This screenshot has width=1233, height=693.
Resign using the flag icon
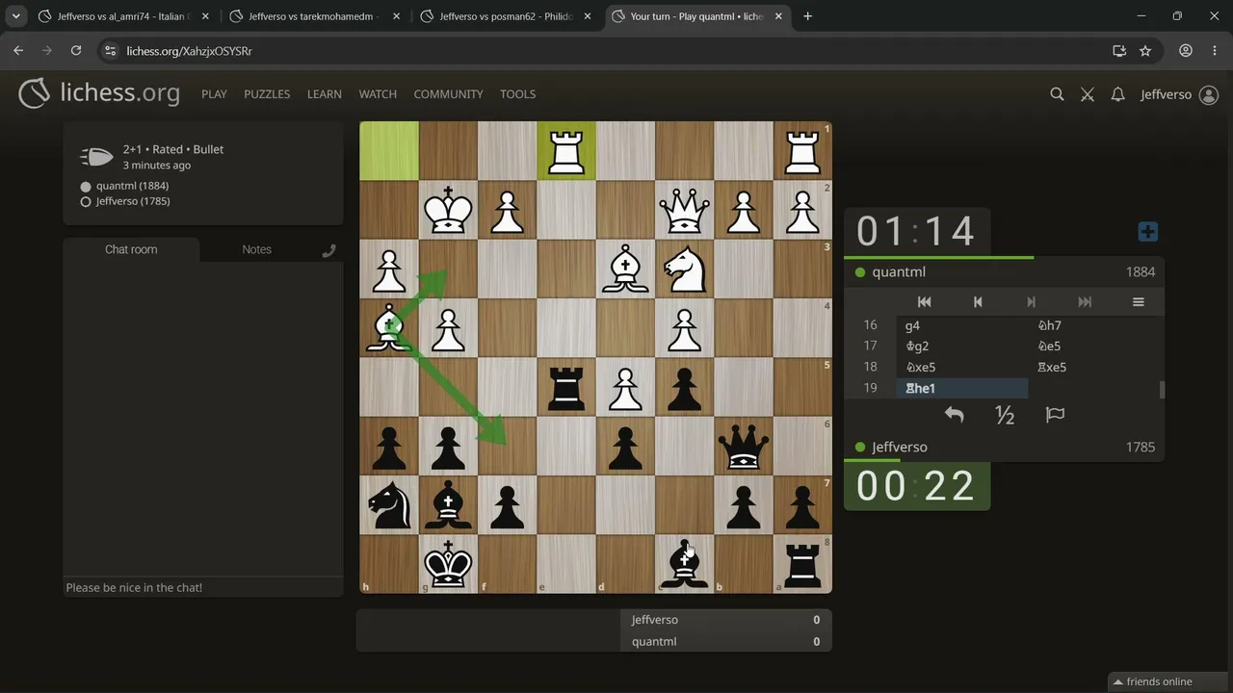[1055, 415]
